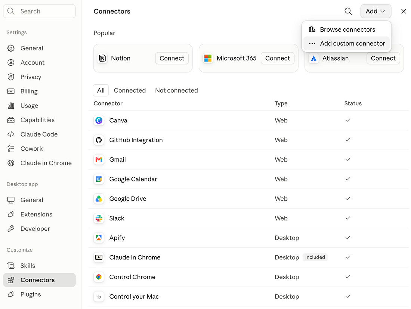Click the GitHub Integration octocat icon
The height and width of the screenshot is (309, 411).
tap(99, 140)
